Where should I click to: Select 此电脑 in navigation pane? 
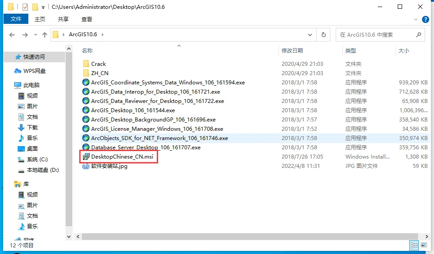(31, 85)
